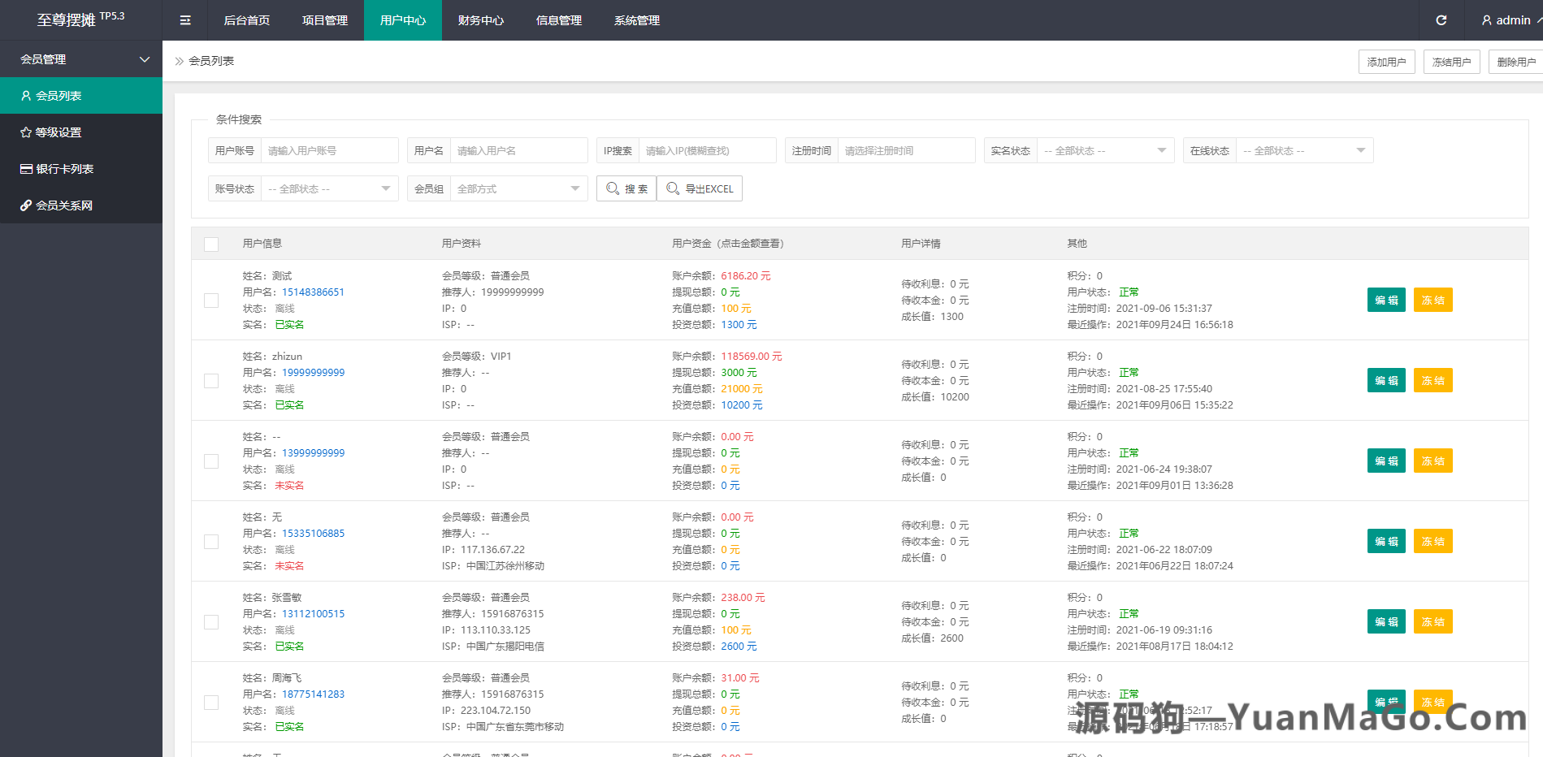Check the row checkbox for user 测试

click(x=211, y=301)
